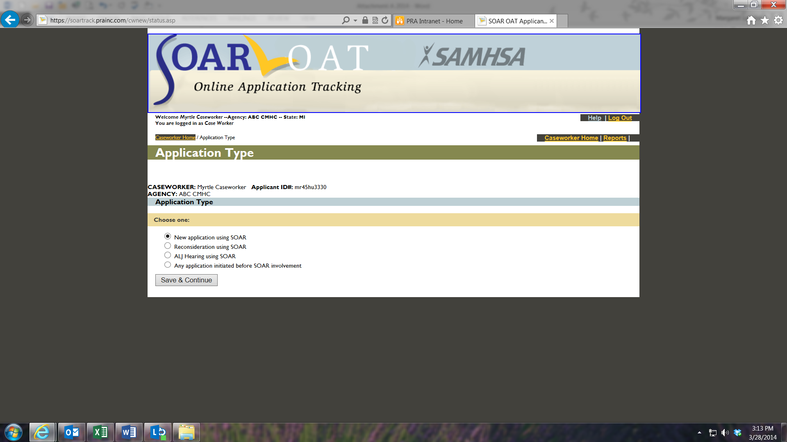Select Reconsideration using SOAR option
This screenshot has height=442, width=787.
tap(168, 246)
